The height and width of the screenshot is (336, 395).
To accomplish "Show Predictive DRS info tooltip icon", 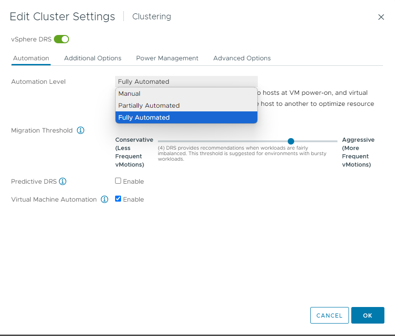I will pyautogui.click(x=63, y=181).
